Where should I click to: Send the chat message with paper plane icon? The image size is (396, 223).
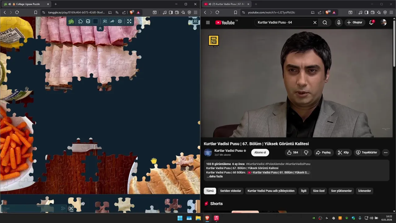(x=63, y=208)
